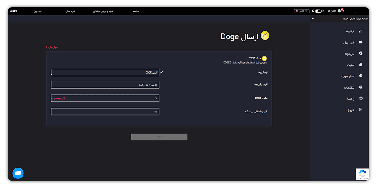
Task: Open خرید و فروش حرفه ای in top navigation
Action: click(103, 11)
